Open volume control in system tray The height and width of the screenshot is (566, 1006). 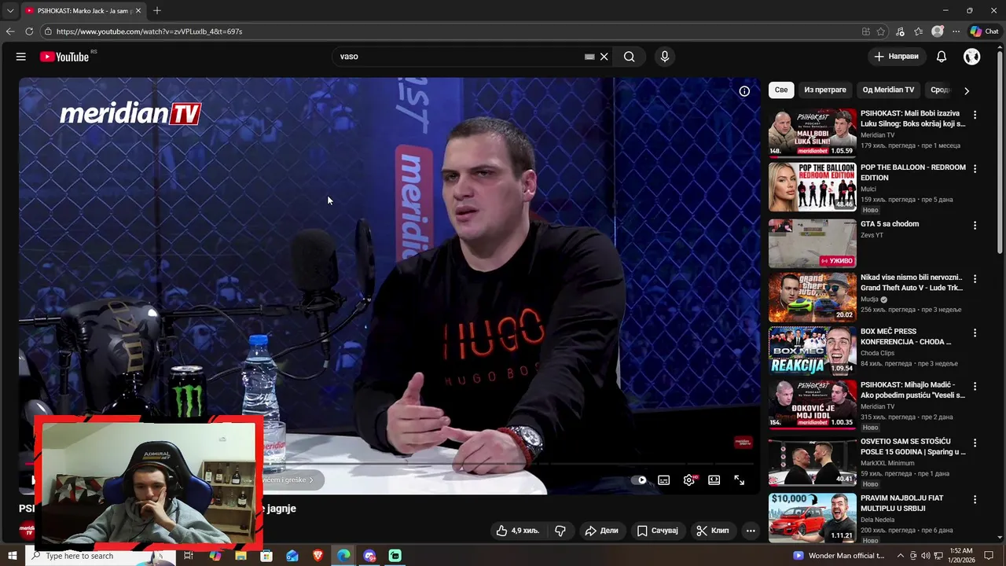click(925, 556)
